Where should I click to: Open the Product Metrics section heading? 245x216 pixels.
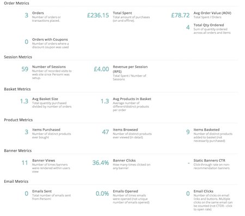coord(19,120)
